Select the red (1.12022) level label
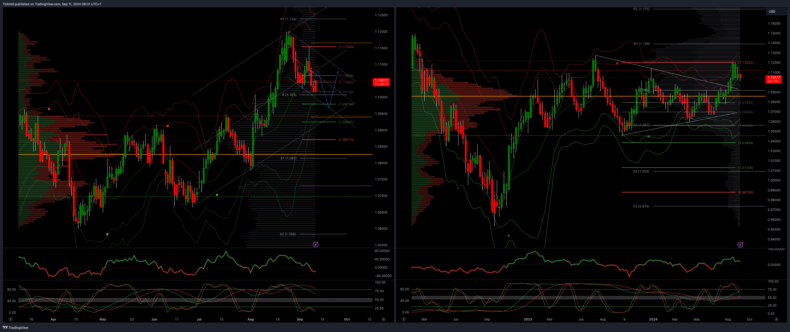The height and width of the screenshot is (332, 790). pyautogui.click(x=745, y=62)
